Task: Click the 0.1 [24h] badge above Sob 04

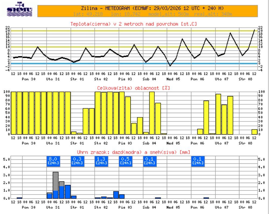Action: coord(150,161)
